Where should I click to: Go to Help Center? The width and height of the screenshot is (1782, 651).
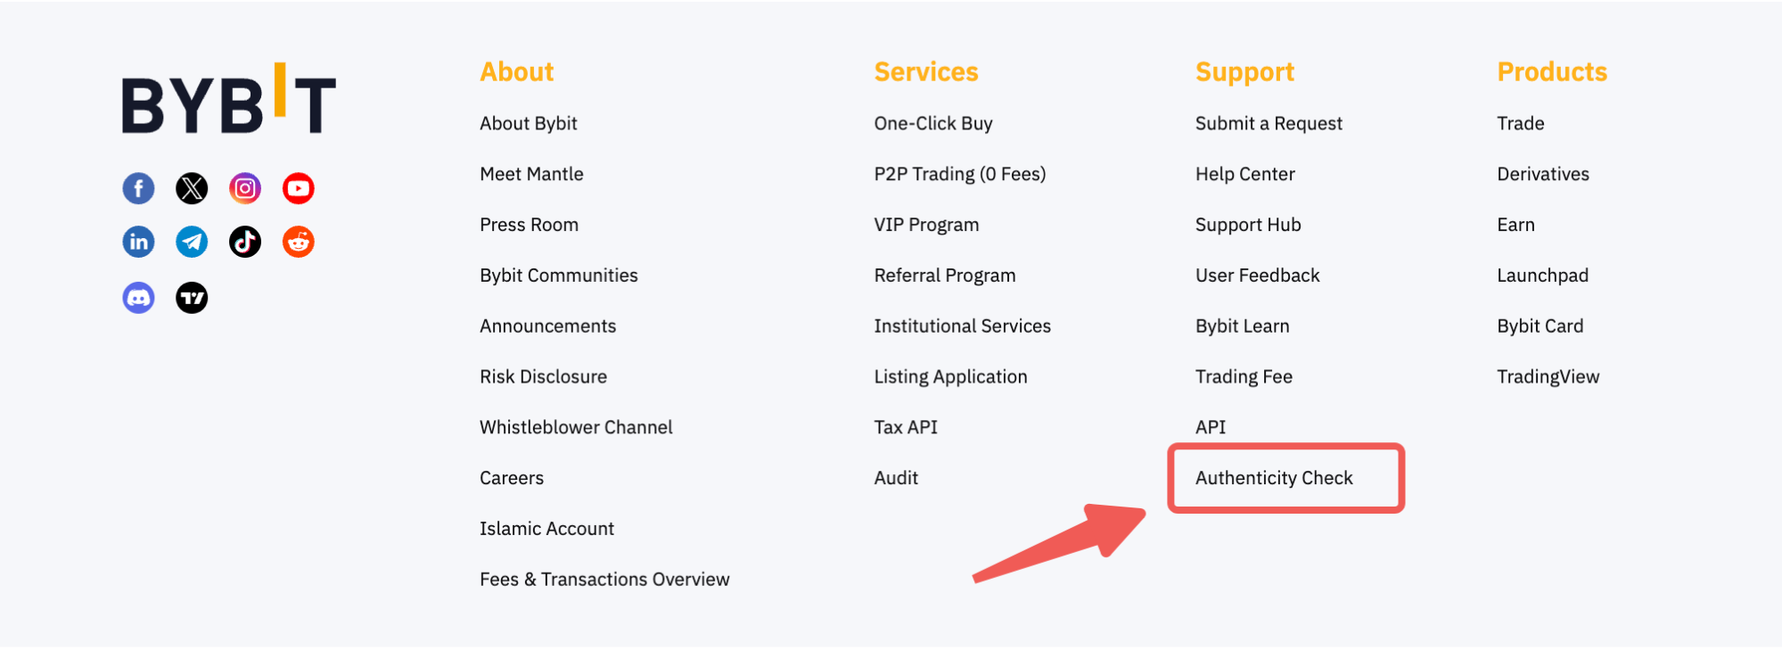coord(1244,174)
